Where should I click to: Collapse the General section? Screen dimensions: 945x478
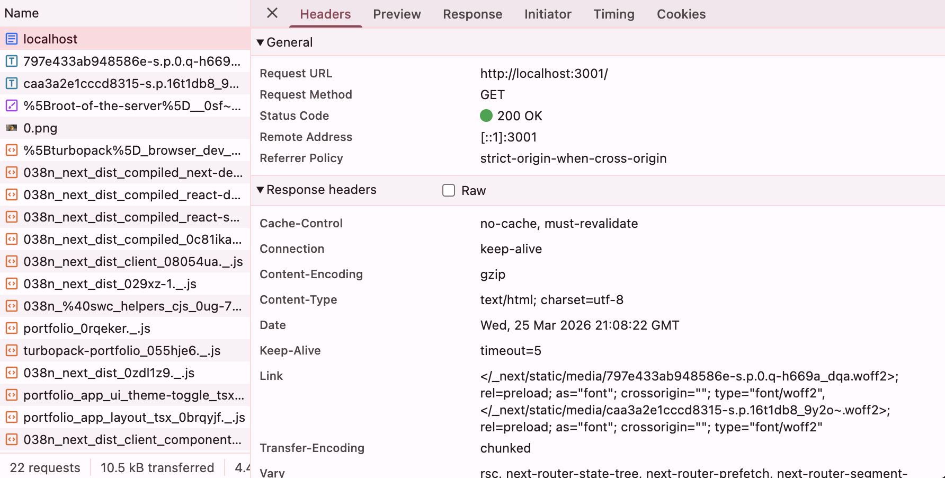pyautogui.click(x=260, y=42)
